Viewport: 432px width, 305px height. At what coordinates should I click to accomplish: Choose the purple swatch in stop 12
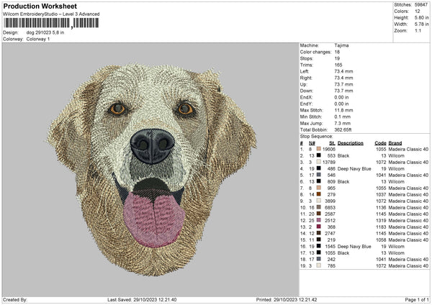pyautogui.click(x=318, y=220)
